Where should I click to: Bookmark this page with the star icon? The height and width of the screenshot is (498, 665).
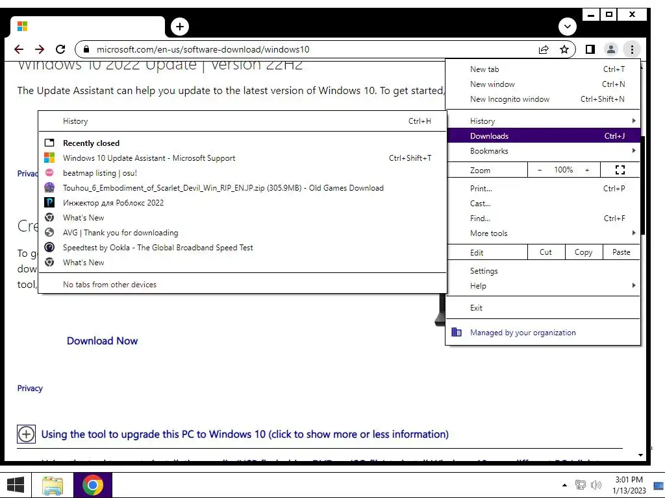click(x=564, y=49)
